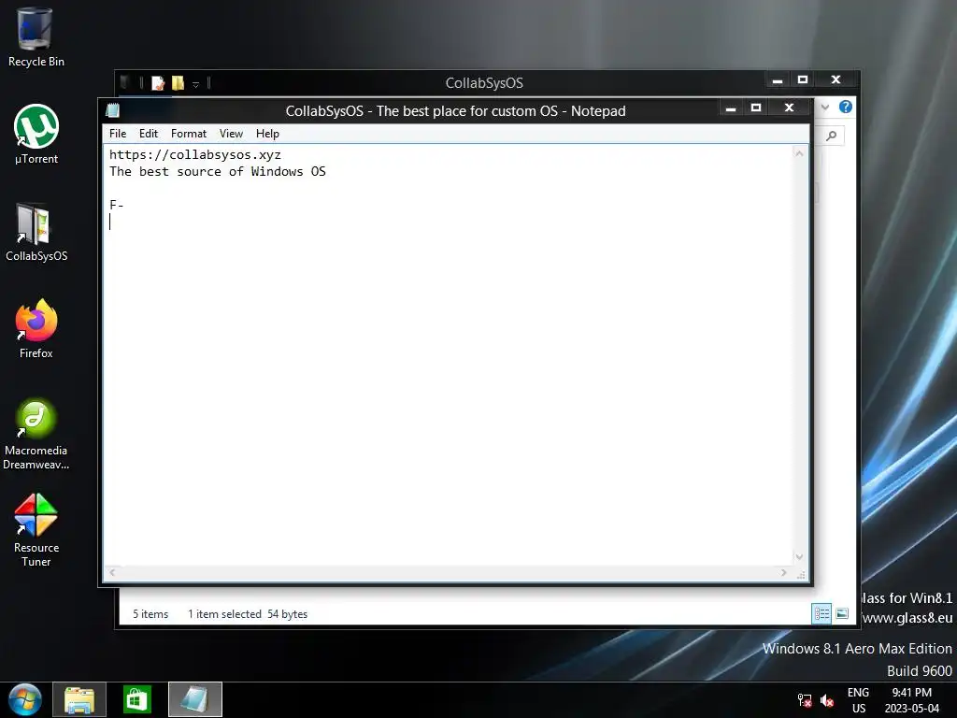Maximize the CollabSysOS Explorer window
The height and width of the screenshot is (718, 957).
pos(803,80)
